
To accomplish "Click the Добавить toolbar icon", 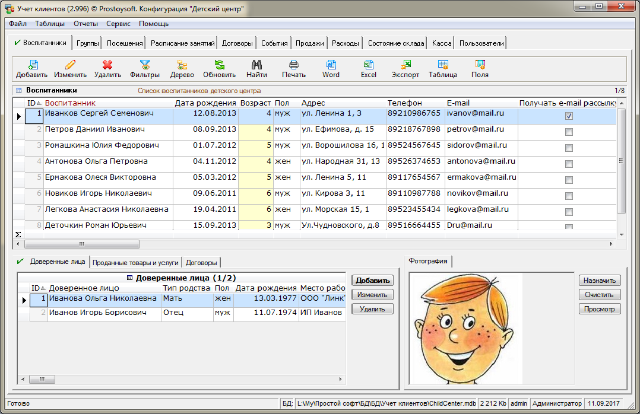I will point(32,65).
